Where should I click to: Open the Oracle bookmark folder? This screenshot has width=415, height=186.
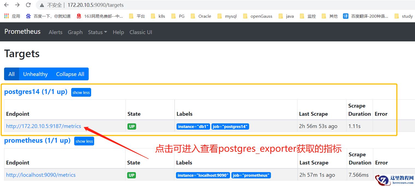[x=201, y=16]
